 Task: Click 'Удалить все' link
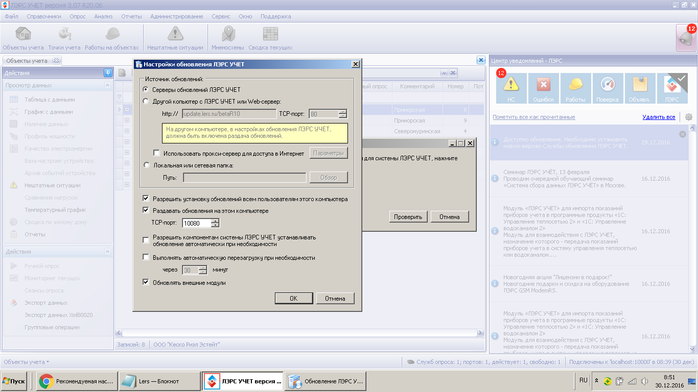[659, 117]
